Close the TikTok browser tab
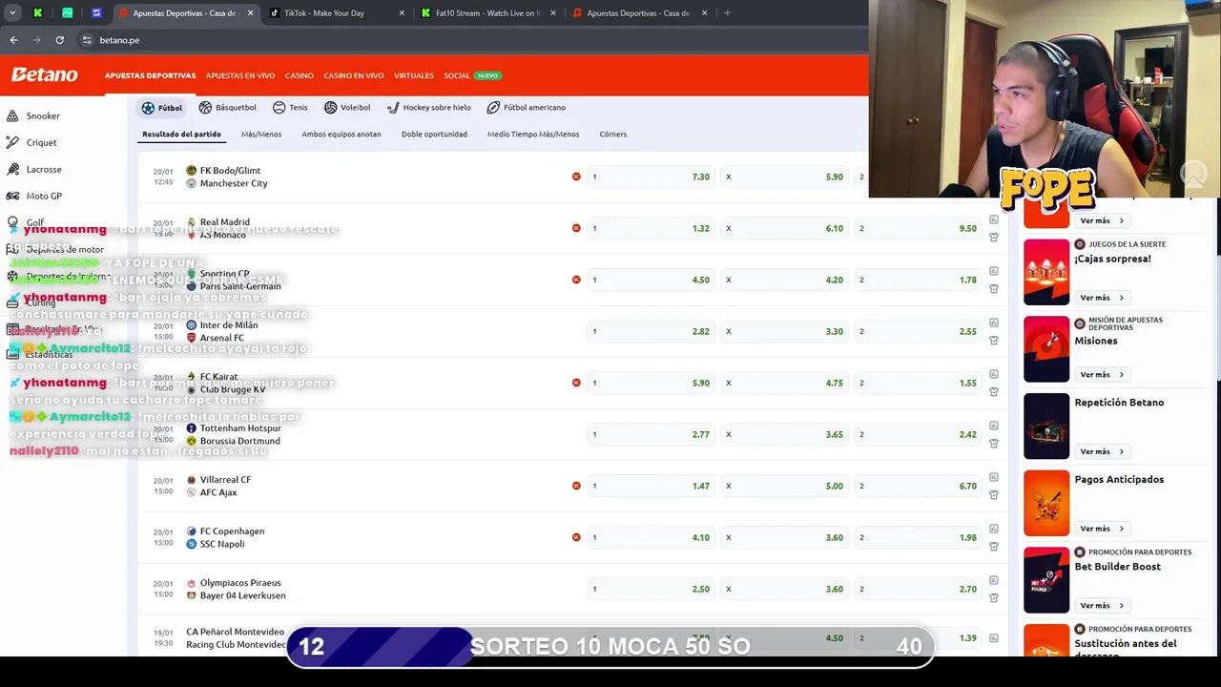This screenshot has width=1221, height=687. (x=402, y=13)
